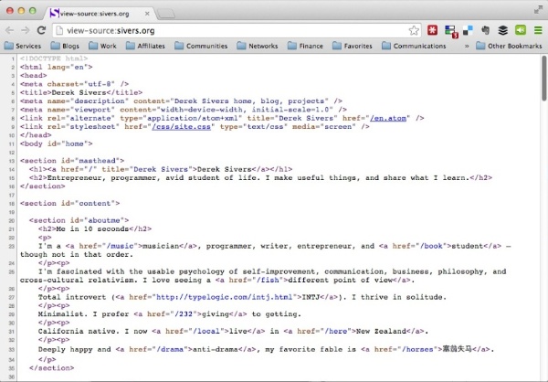This screenshot has height=382, width=548.
Task: Bookmark this page with the star icon
Action: pyautogui.click(x=414, y=30)
